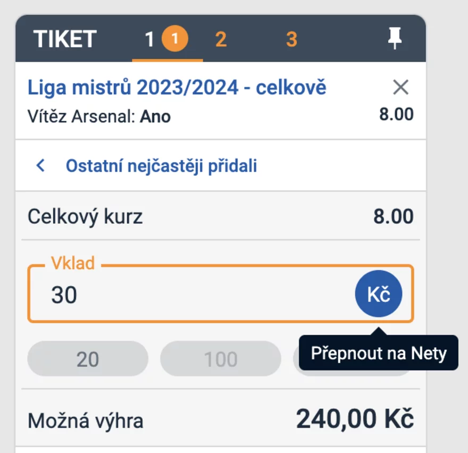This screenshot has width=468, height=453.
Task: Click the Přepnout na Nety tooltip
Action: pos(379,353)
